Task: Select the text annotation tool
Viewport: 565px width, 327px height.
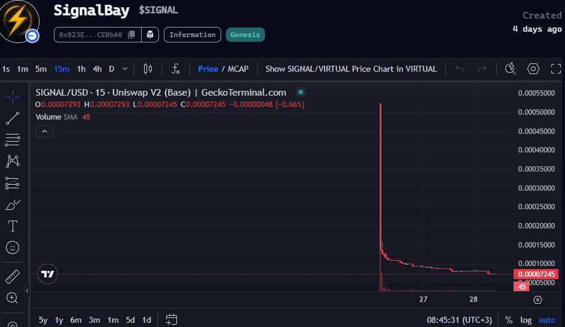Action: [x=12, y=226]
